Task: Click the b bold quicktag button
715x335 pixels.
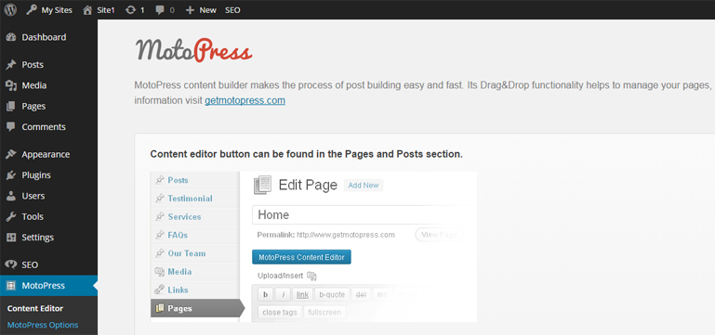Action: (x=265, y=295)
